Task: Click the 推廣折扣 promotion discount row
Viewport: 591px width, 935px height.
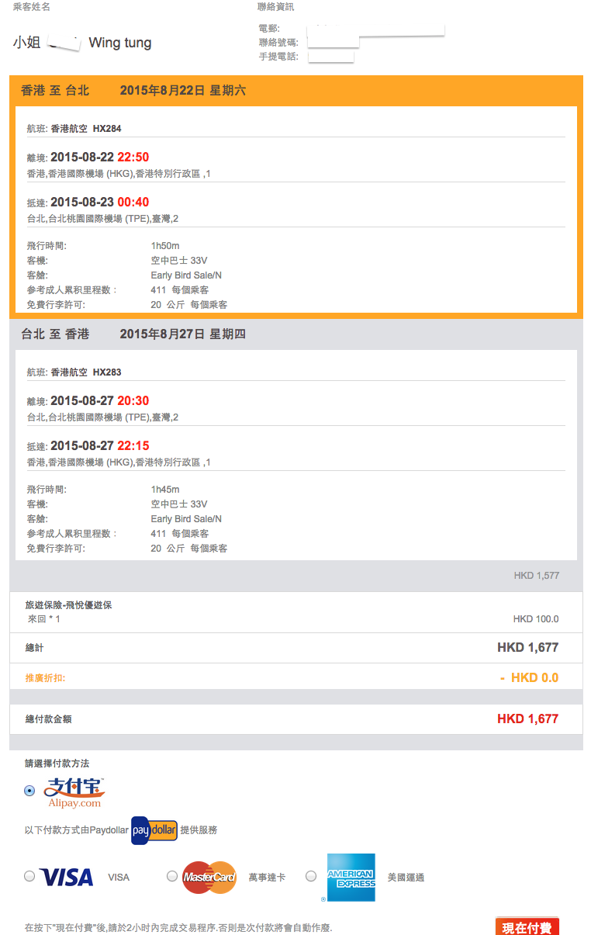Action: tap(45, 678)
